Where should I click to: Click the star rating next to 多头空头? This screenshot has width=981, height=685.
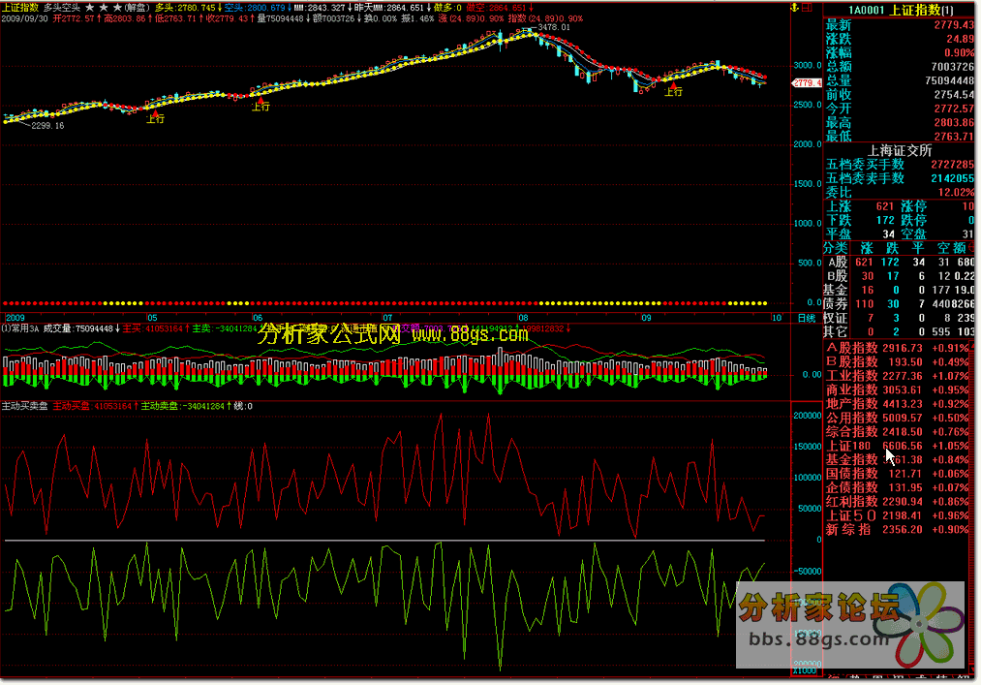point(104,8)
